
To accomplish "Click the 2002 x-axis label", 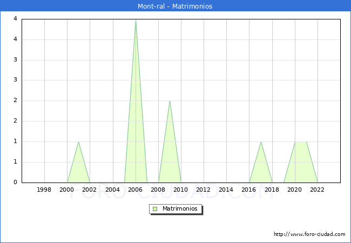I will (x=89, y=190).
